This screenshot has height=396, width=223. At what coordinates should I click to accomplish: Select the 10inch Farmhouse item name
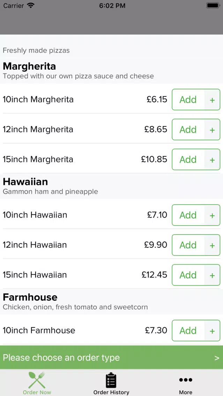tap(39, 330)
